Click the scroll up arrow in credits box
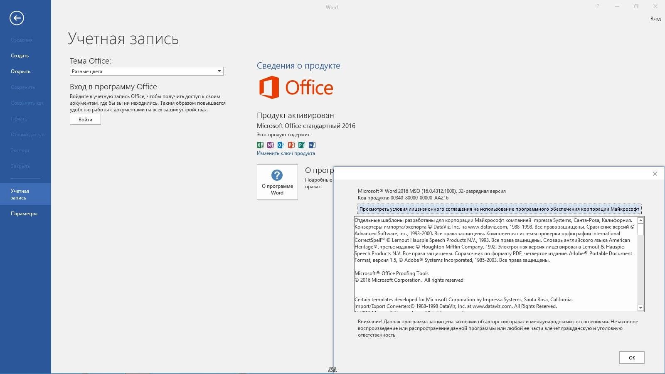The image size is (665, 374). coord(640,220)
